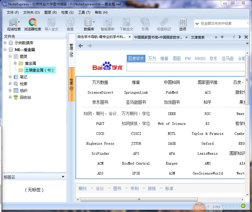
Task: Show previous tabs with left chevron
Action: tap(234, 37)
